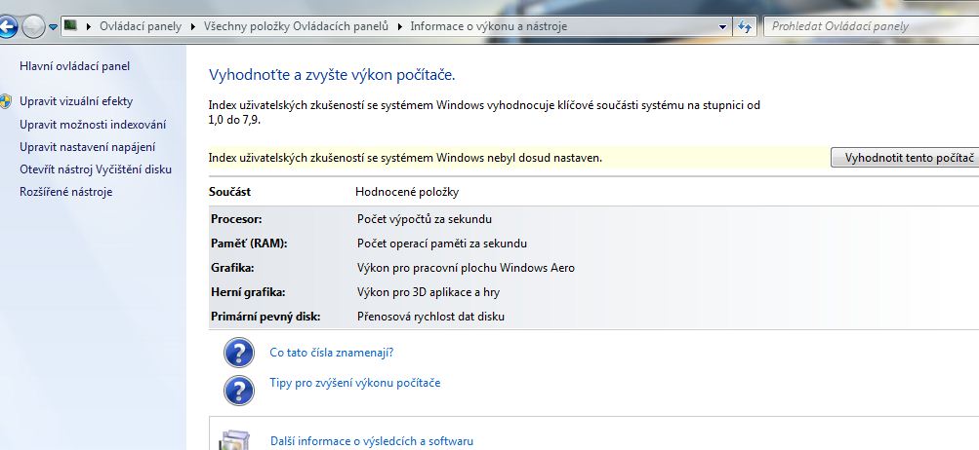The image size is (979, 450).
Task: Click the Primární pevný disk: row label
Action: click(265, 317)
